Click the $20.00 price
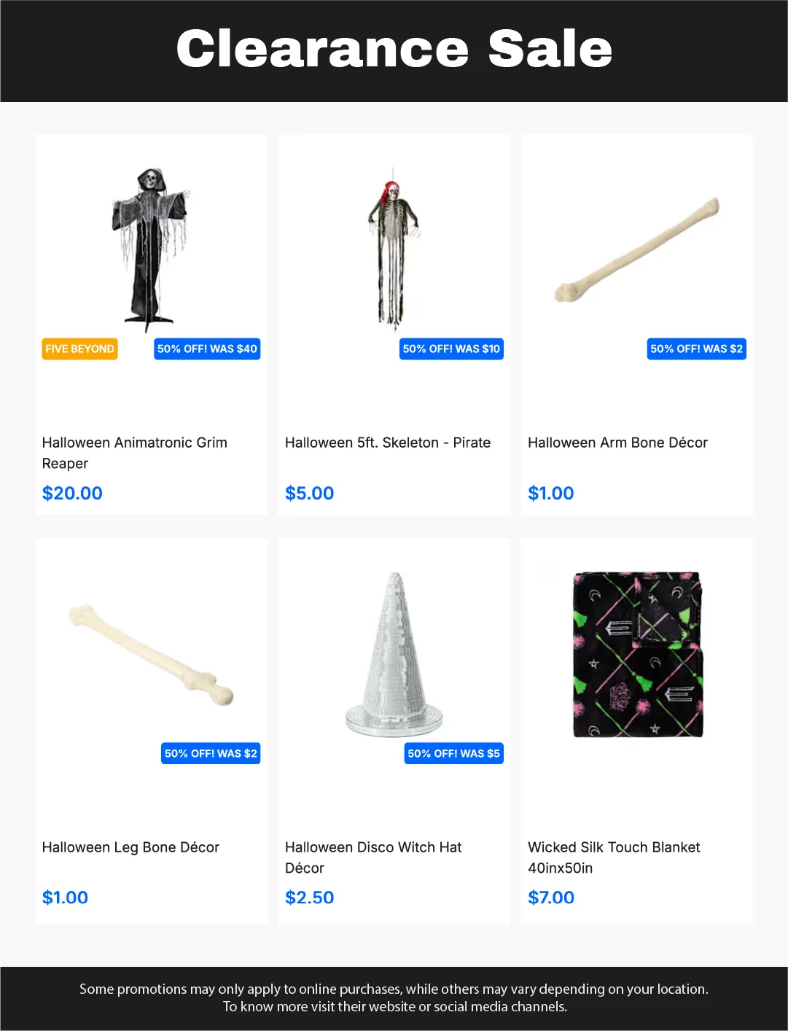 (72, 494)
